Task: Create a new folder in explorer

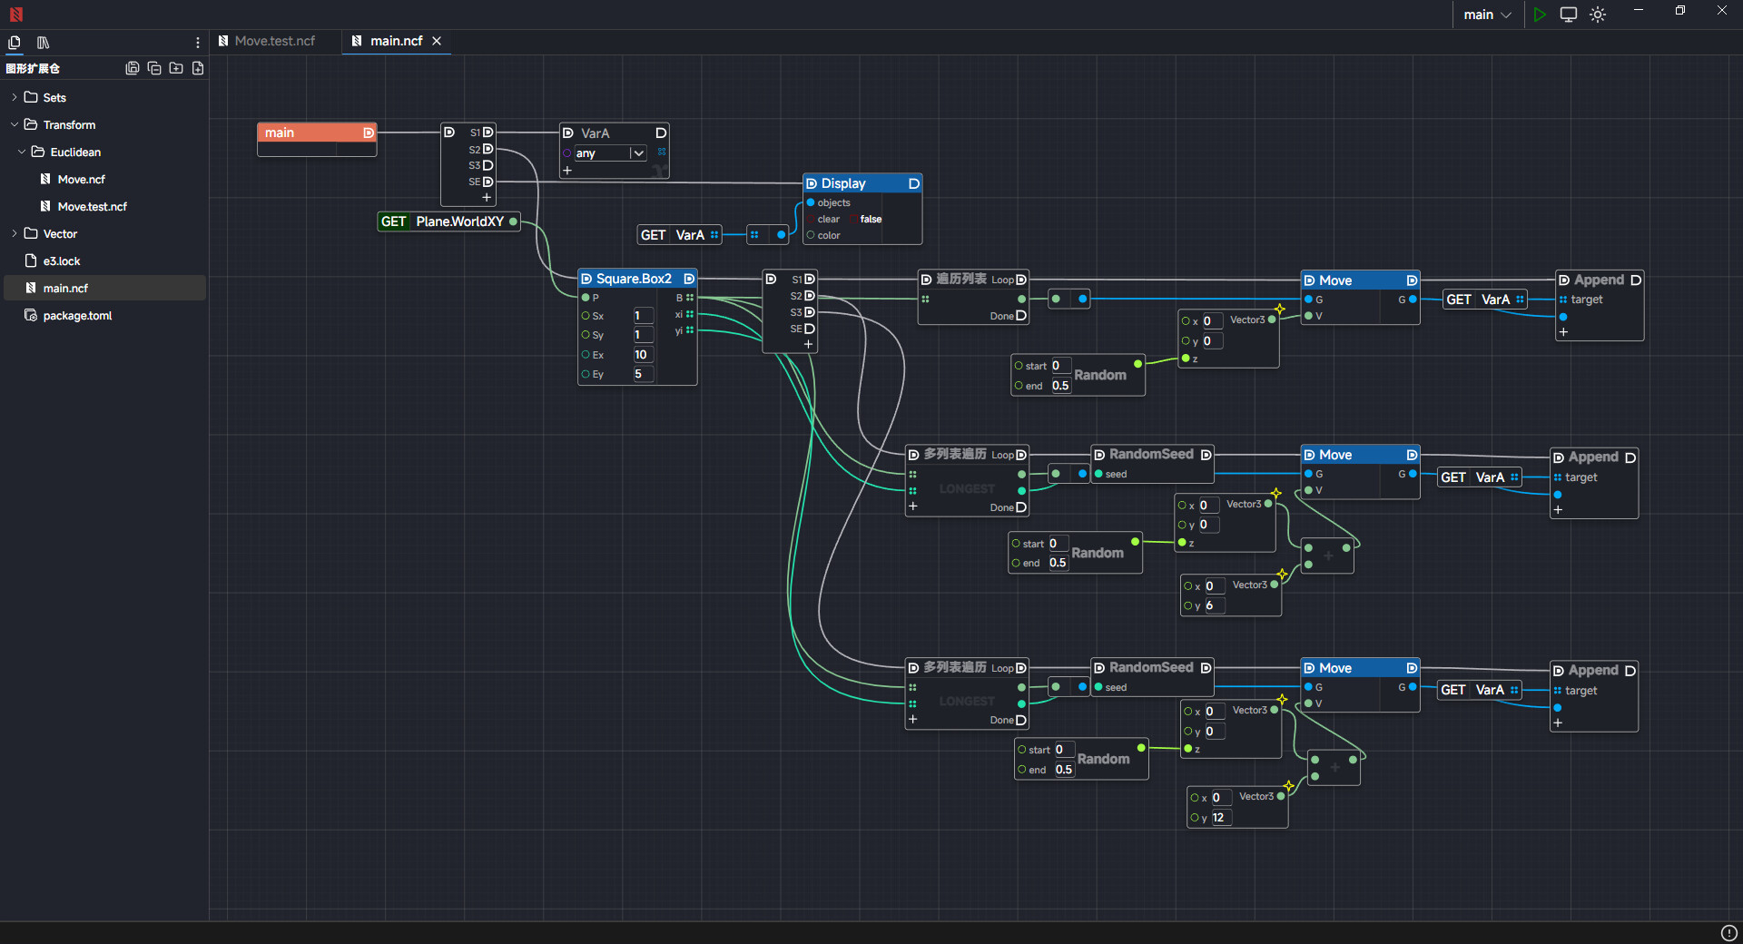Action: click(x=176, y=68)
